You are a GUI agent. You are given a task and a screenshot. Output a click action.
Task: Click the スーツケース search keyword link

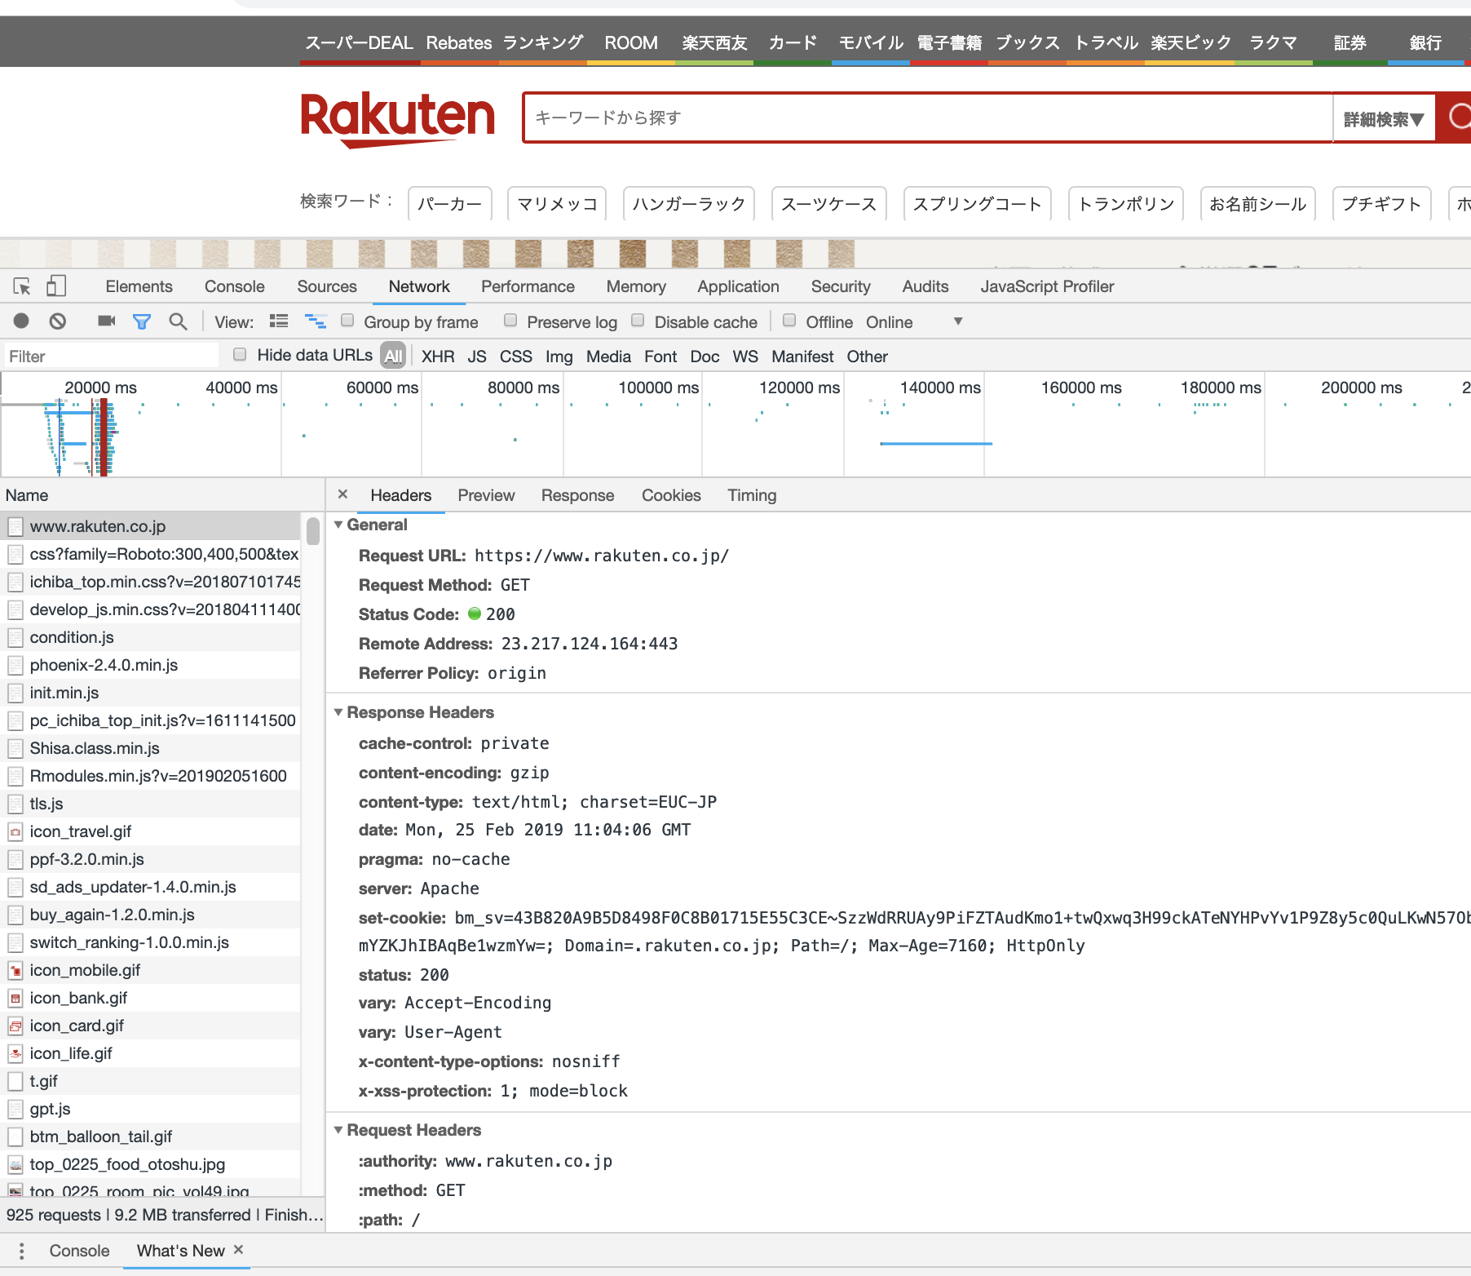tap(828, 204)
